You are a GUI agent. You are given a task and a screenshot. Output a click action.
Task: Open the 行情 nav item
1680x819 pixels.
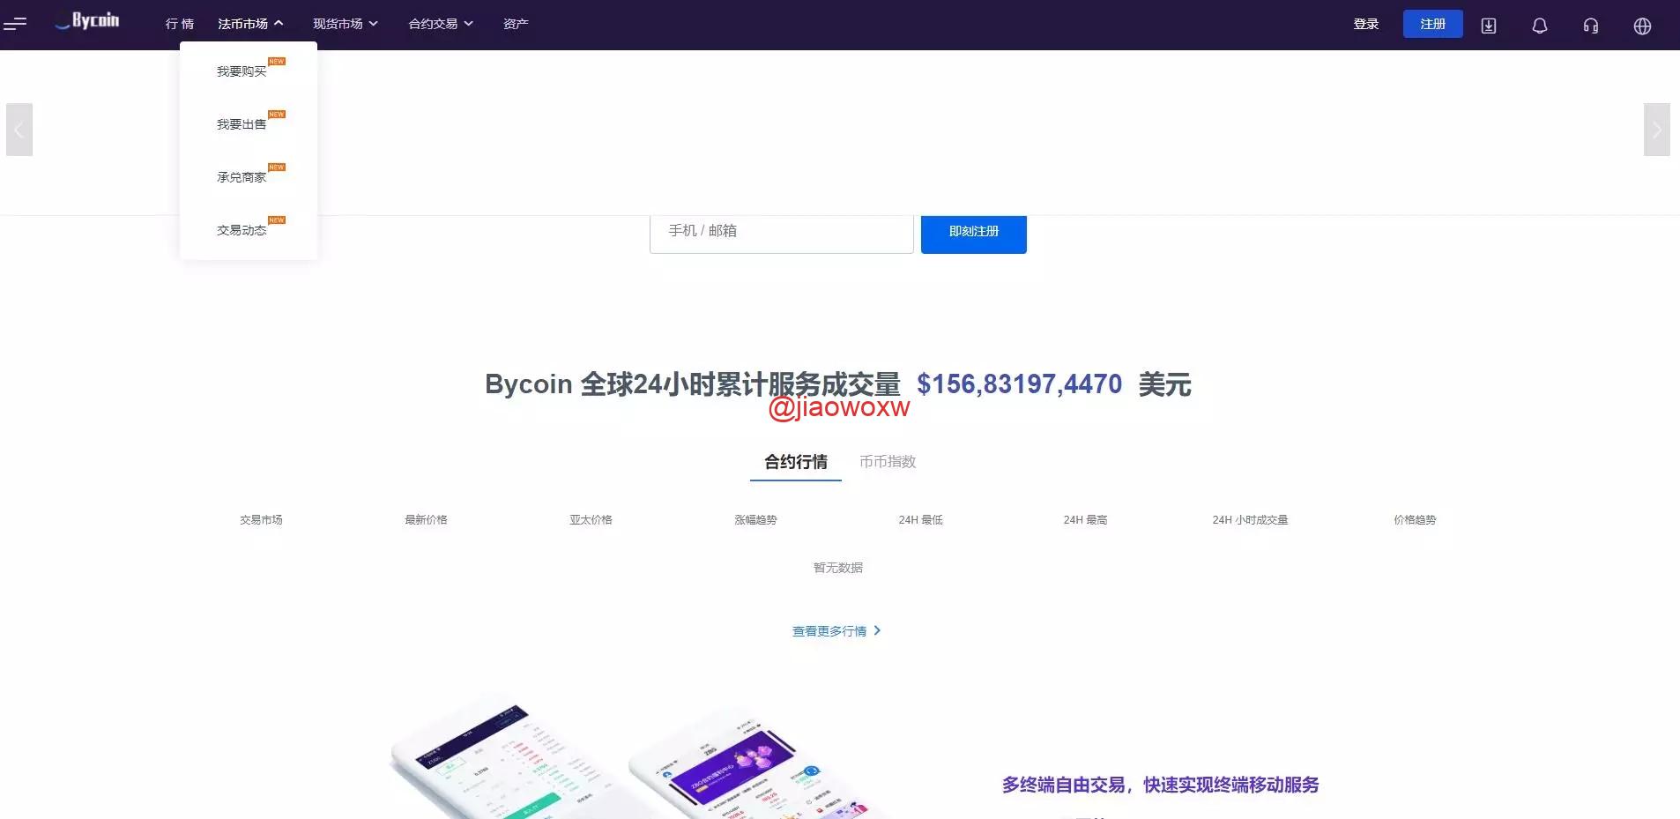click(x=180, y=24)
